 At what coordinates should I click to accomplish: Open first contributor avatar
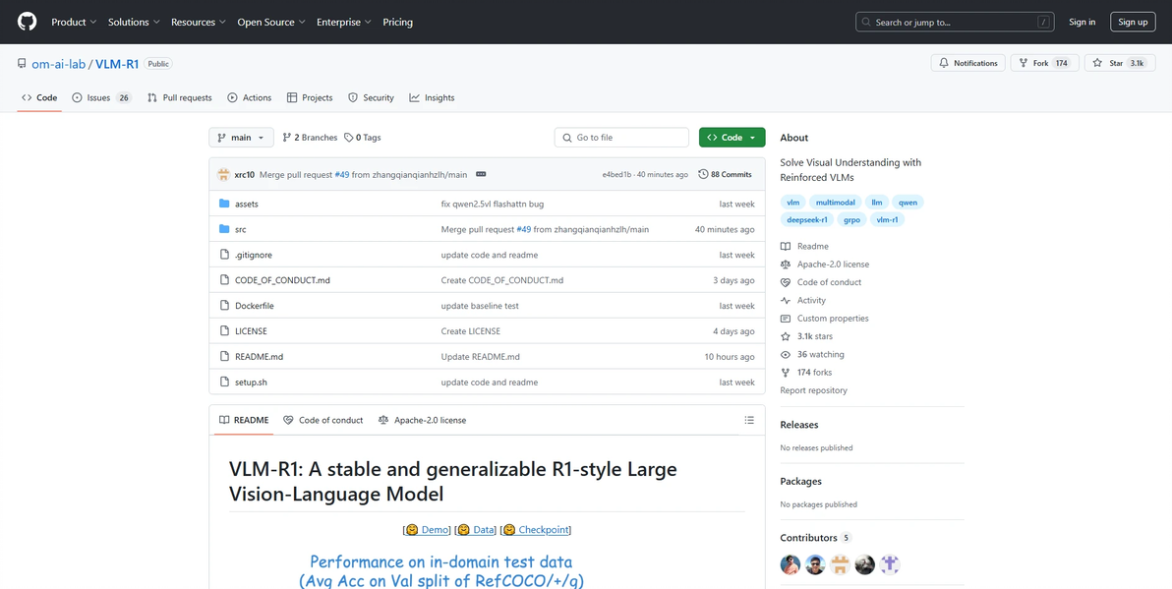click(790, 564)
